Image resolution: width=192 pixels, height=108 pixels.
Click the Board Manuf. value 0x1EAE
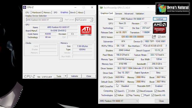pos(58,31)
